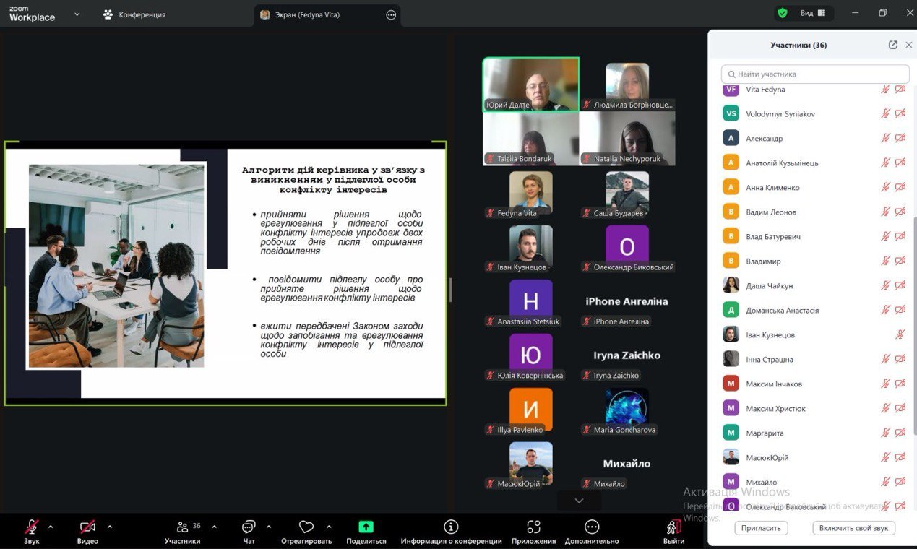Click the Найти участника search field
This screenshot has height=549, width=917.
(815, 74)
